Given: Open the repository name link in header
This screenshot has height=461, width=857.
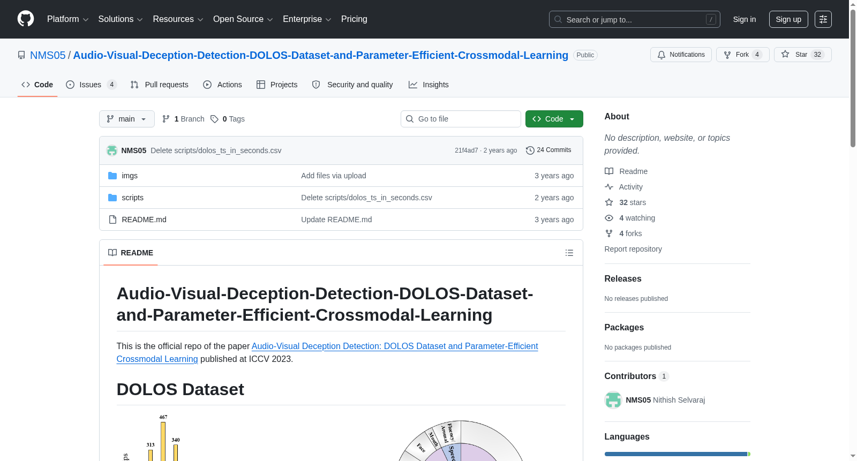Looking at the screenshot, I should click(x=320, y=55).
